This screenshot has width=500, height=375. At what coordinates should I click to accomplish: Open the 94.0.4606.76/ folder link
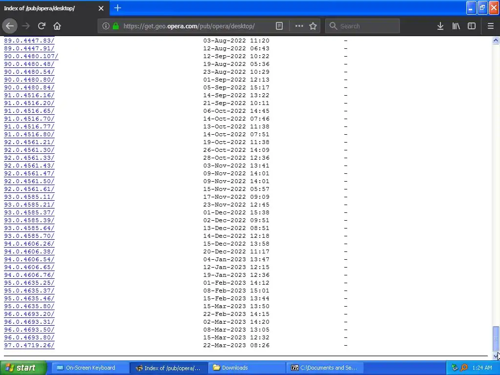(x=29, y=275)
